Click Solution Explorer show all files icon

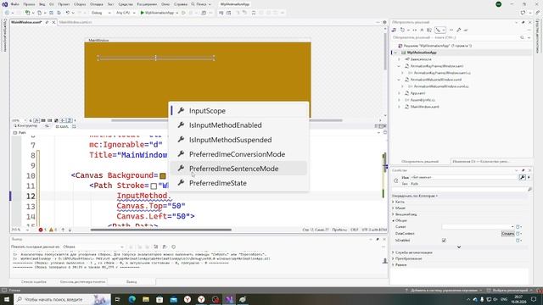click(429, 30)
